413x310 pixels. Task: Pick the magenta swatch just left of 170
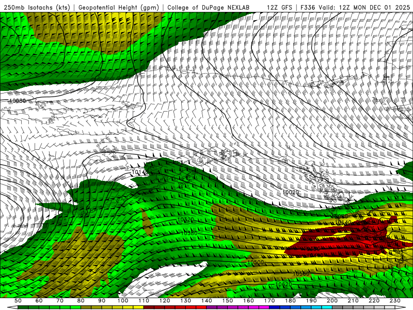[x=264, y=307]
